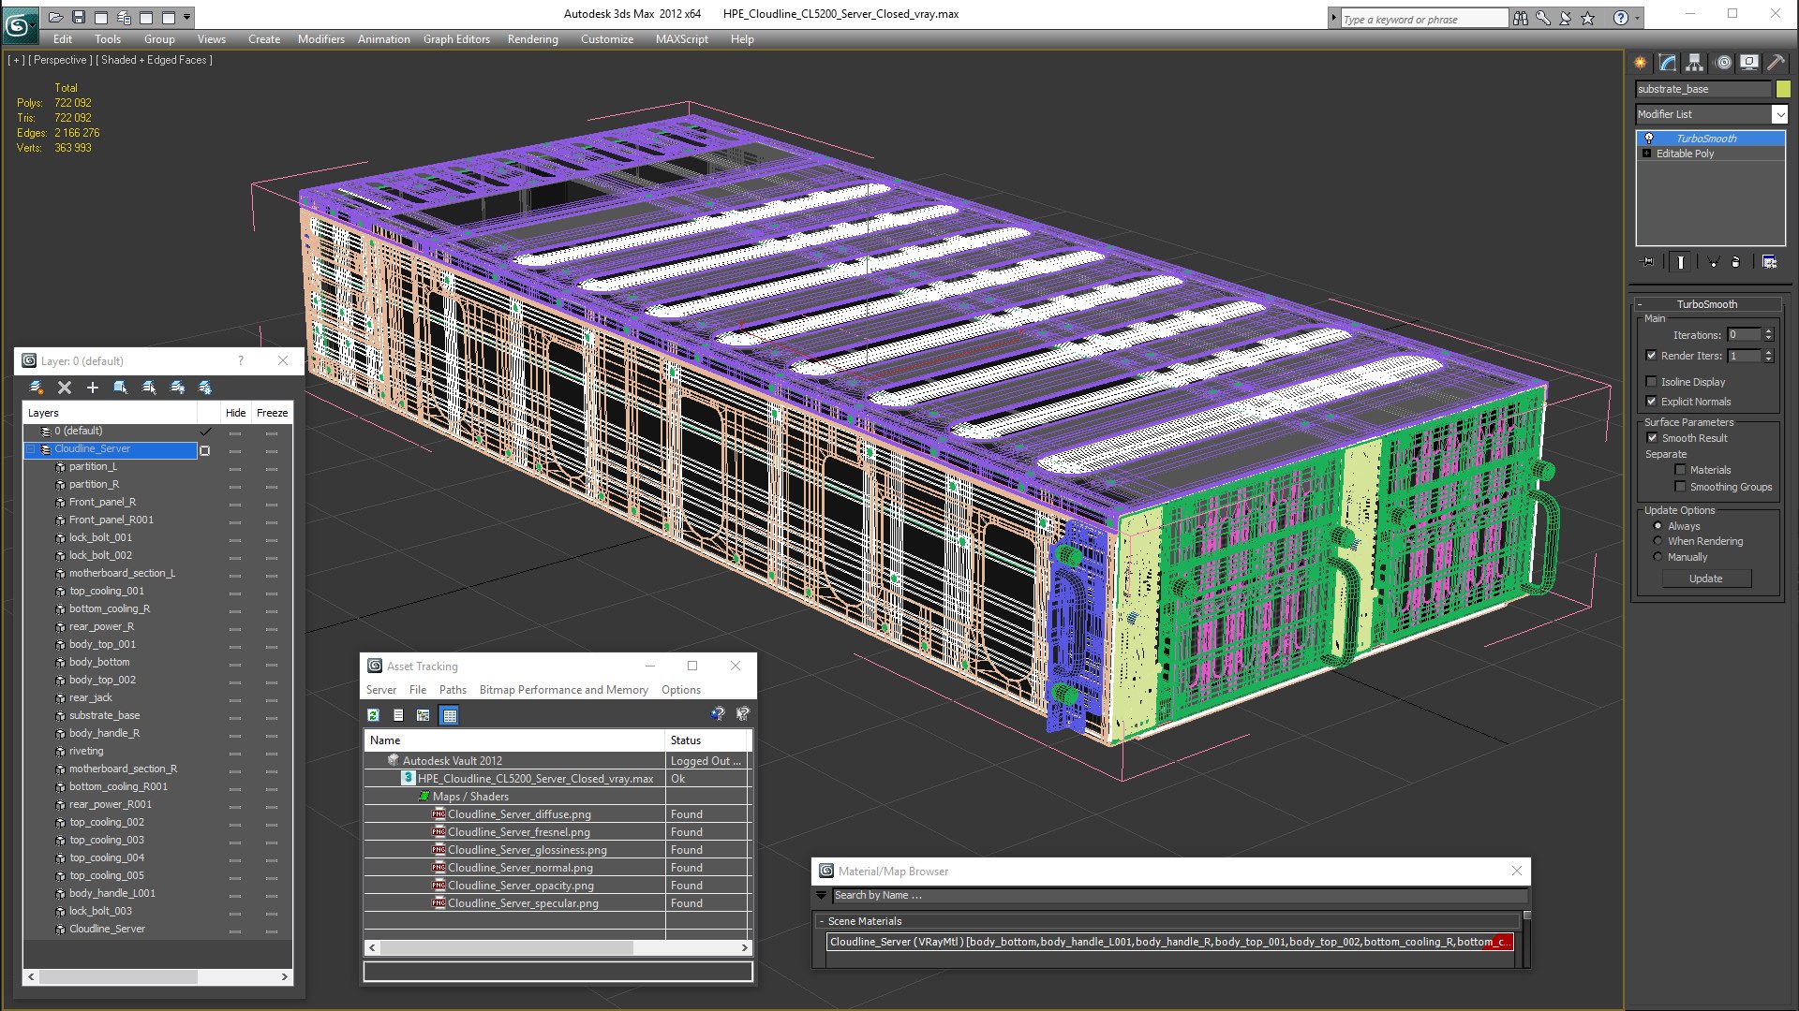Toggle Show End Result icon in modifier stack
The width and height of the screenshot is (1799, 1011).
pos(1681,262)
